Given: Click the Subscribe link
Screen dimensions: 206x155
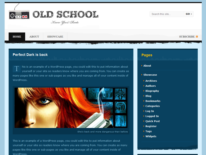Looking at the screenshot, I should point(187,37).
